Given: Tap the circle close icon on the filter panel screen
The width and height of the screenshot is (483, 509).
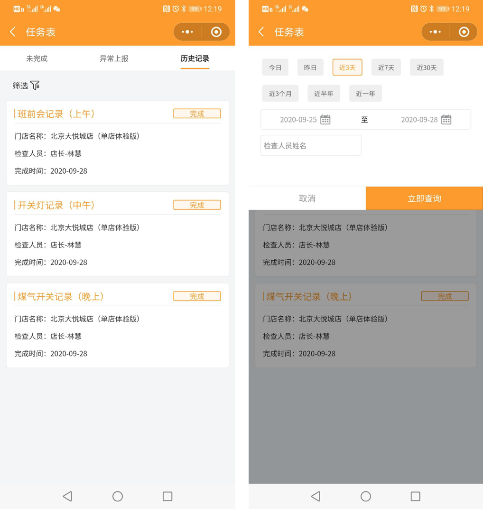Looking at the screenshot, I should (x=464, y=32).
